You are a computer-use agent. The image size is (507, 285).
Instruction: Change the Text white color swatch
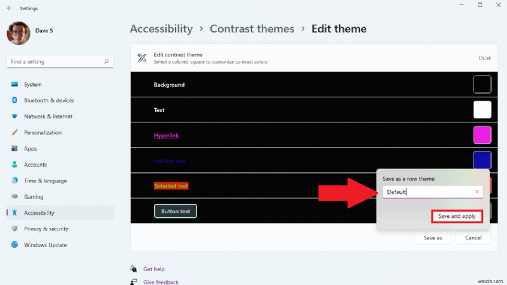click(482, 110)
